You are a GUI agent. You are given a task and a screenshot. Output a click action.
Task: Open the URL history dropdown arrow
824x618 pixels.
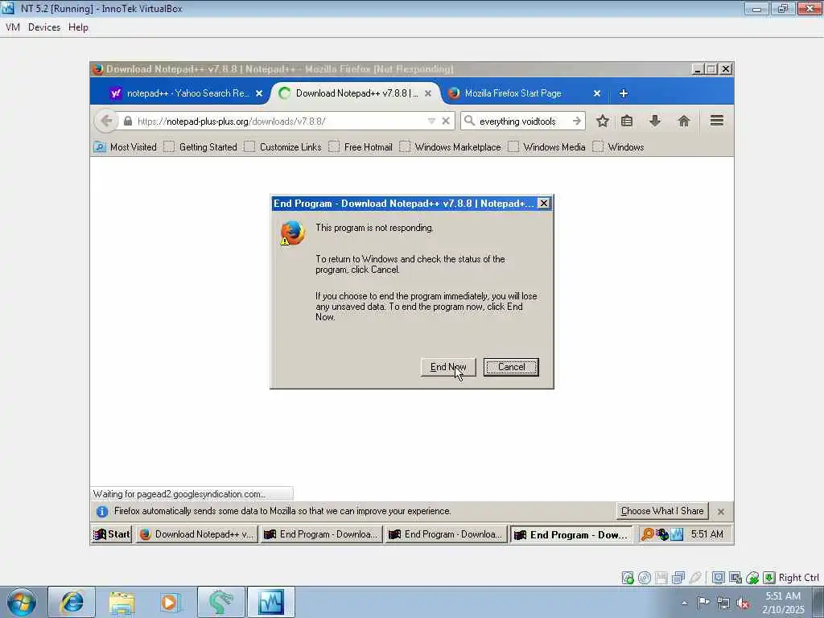[431, 122]
